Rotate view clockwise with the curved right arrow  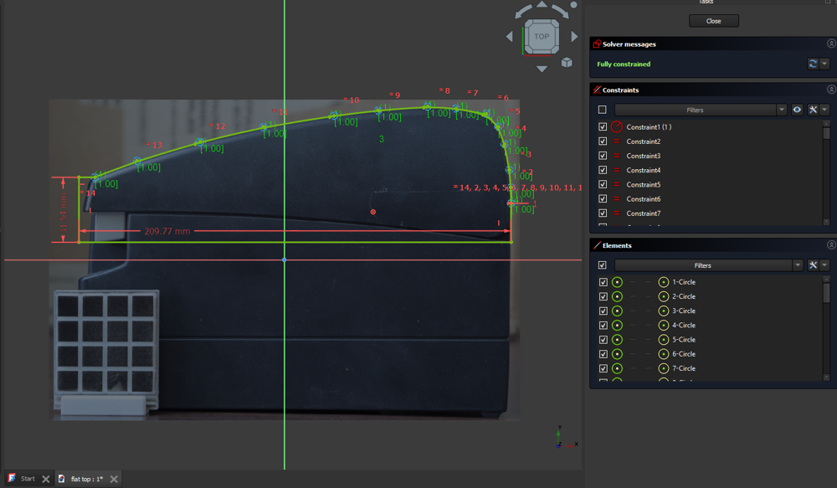560,12
